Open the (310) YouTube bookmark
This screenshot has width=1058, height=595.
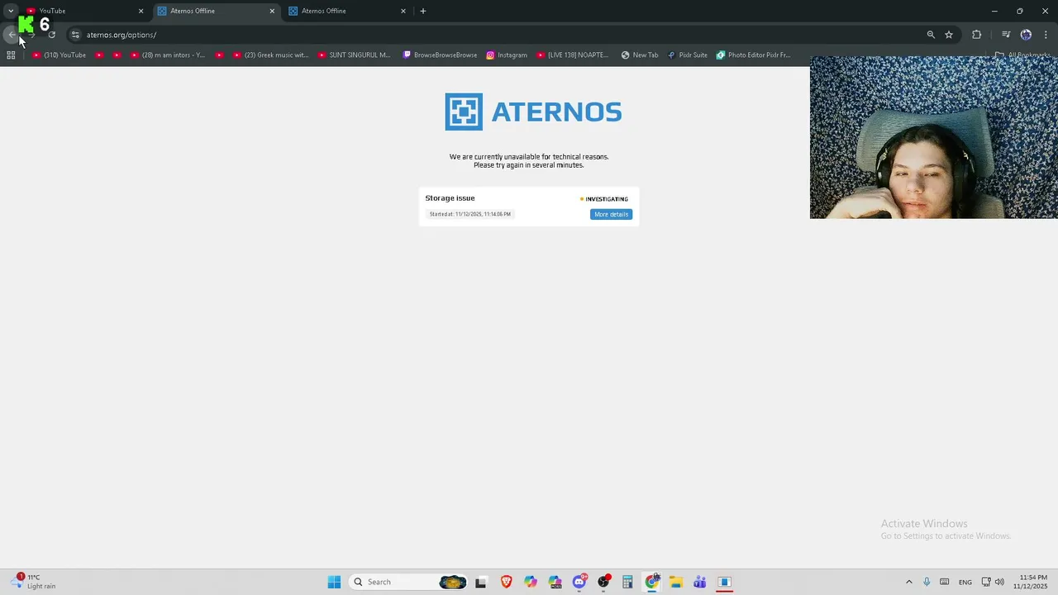(59, 55)
